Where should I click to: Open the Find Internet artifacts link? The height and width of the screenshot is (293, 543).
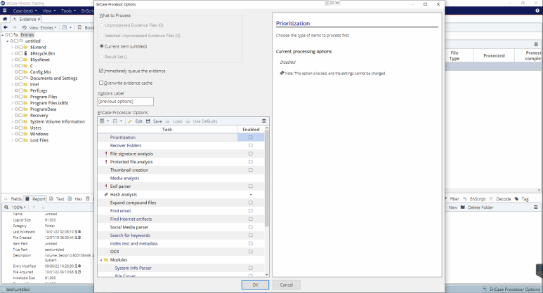coord(131,219)
